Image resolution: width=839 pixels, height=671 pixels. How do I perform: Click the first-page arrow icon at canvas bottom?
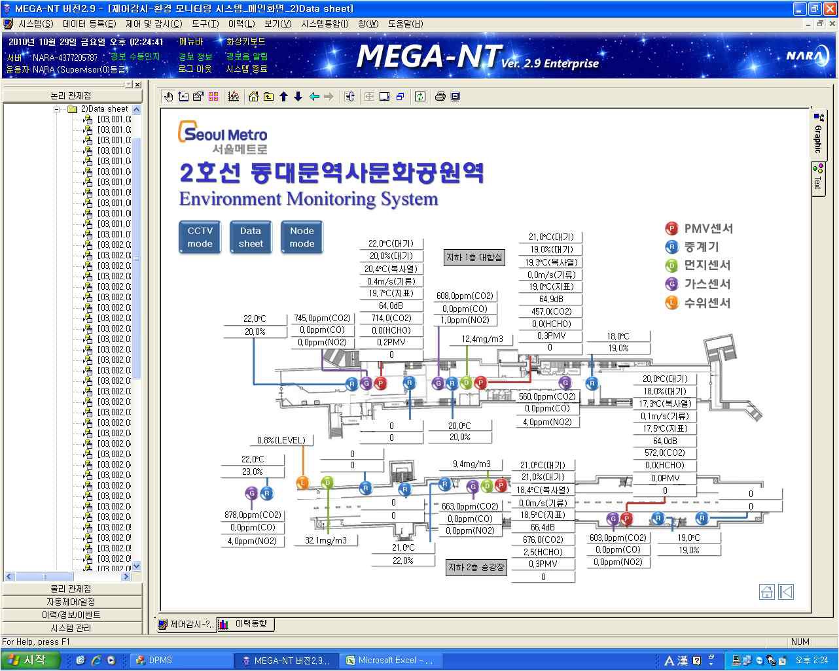(786, 592)
